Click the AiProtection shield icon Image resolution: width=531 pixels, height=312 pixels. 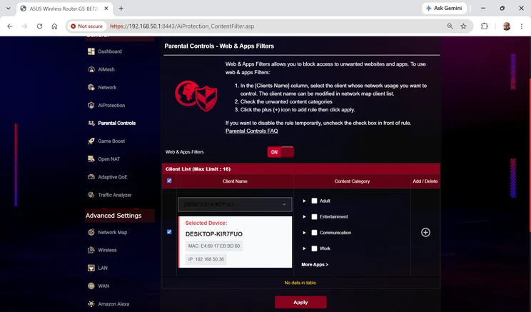91,106
